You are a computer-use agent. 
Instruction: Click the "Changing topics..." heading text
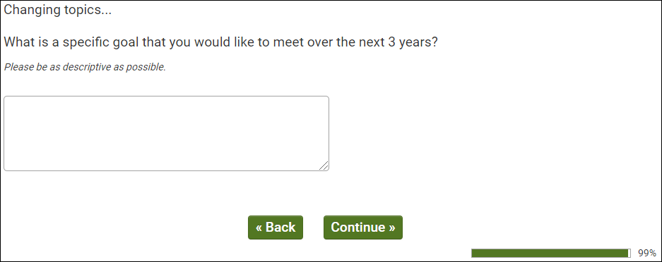[58, 11]
